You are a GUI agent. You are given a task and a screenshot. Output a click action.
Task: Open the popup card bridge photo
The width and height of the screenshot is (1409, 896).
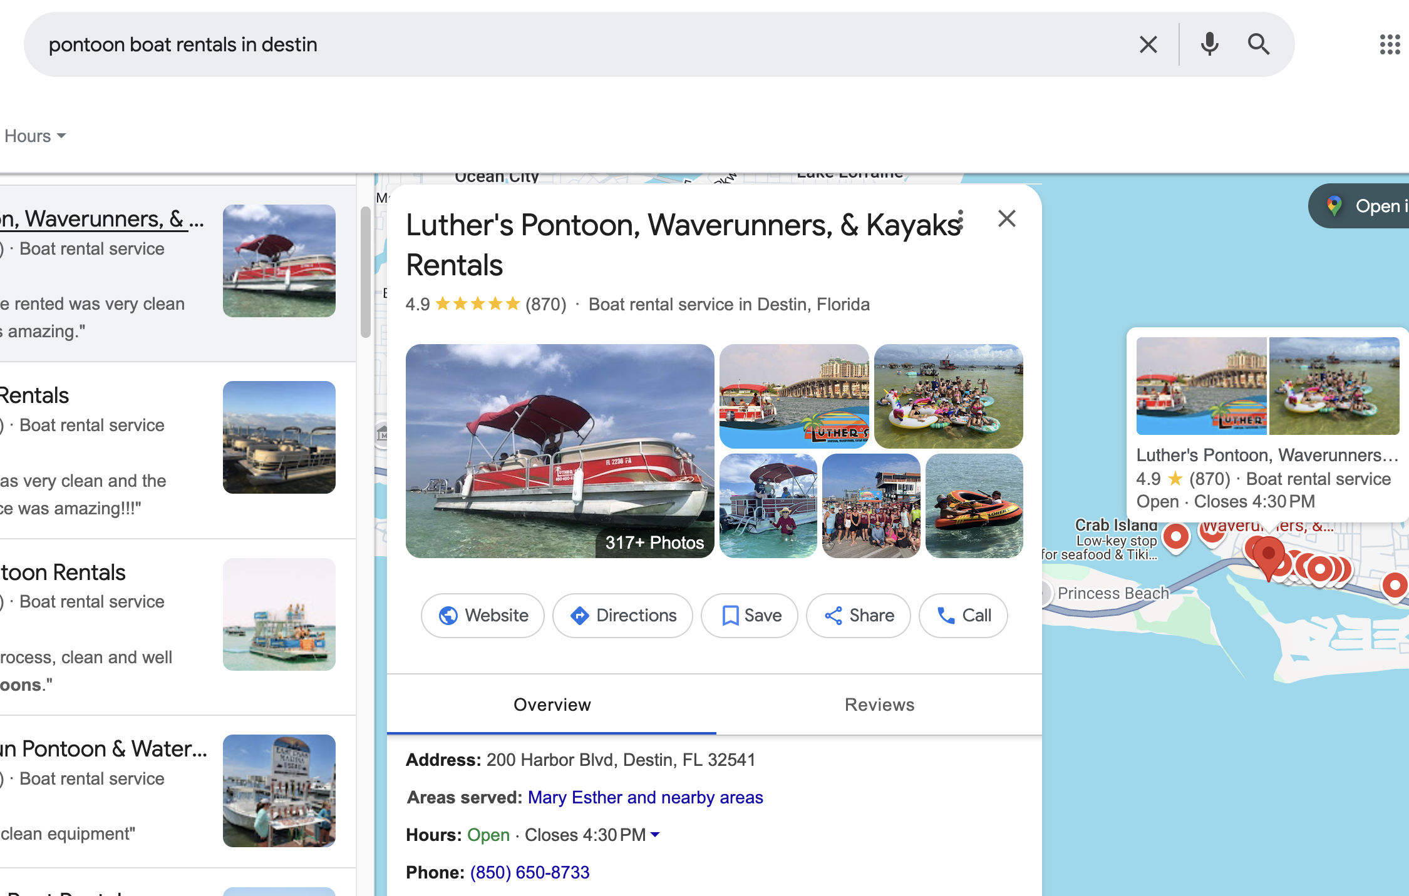coord(1201,386)
